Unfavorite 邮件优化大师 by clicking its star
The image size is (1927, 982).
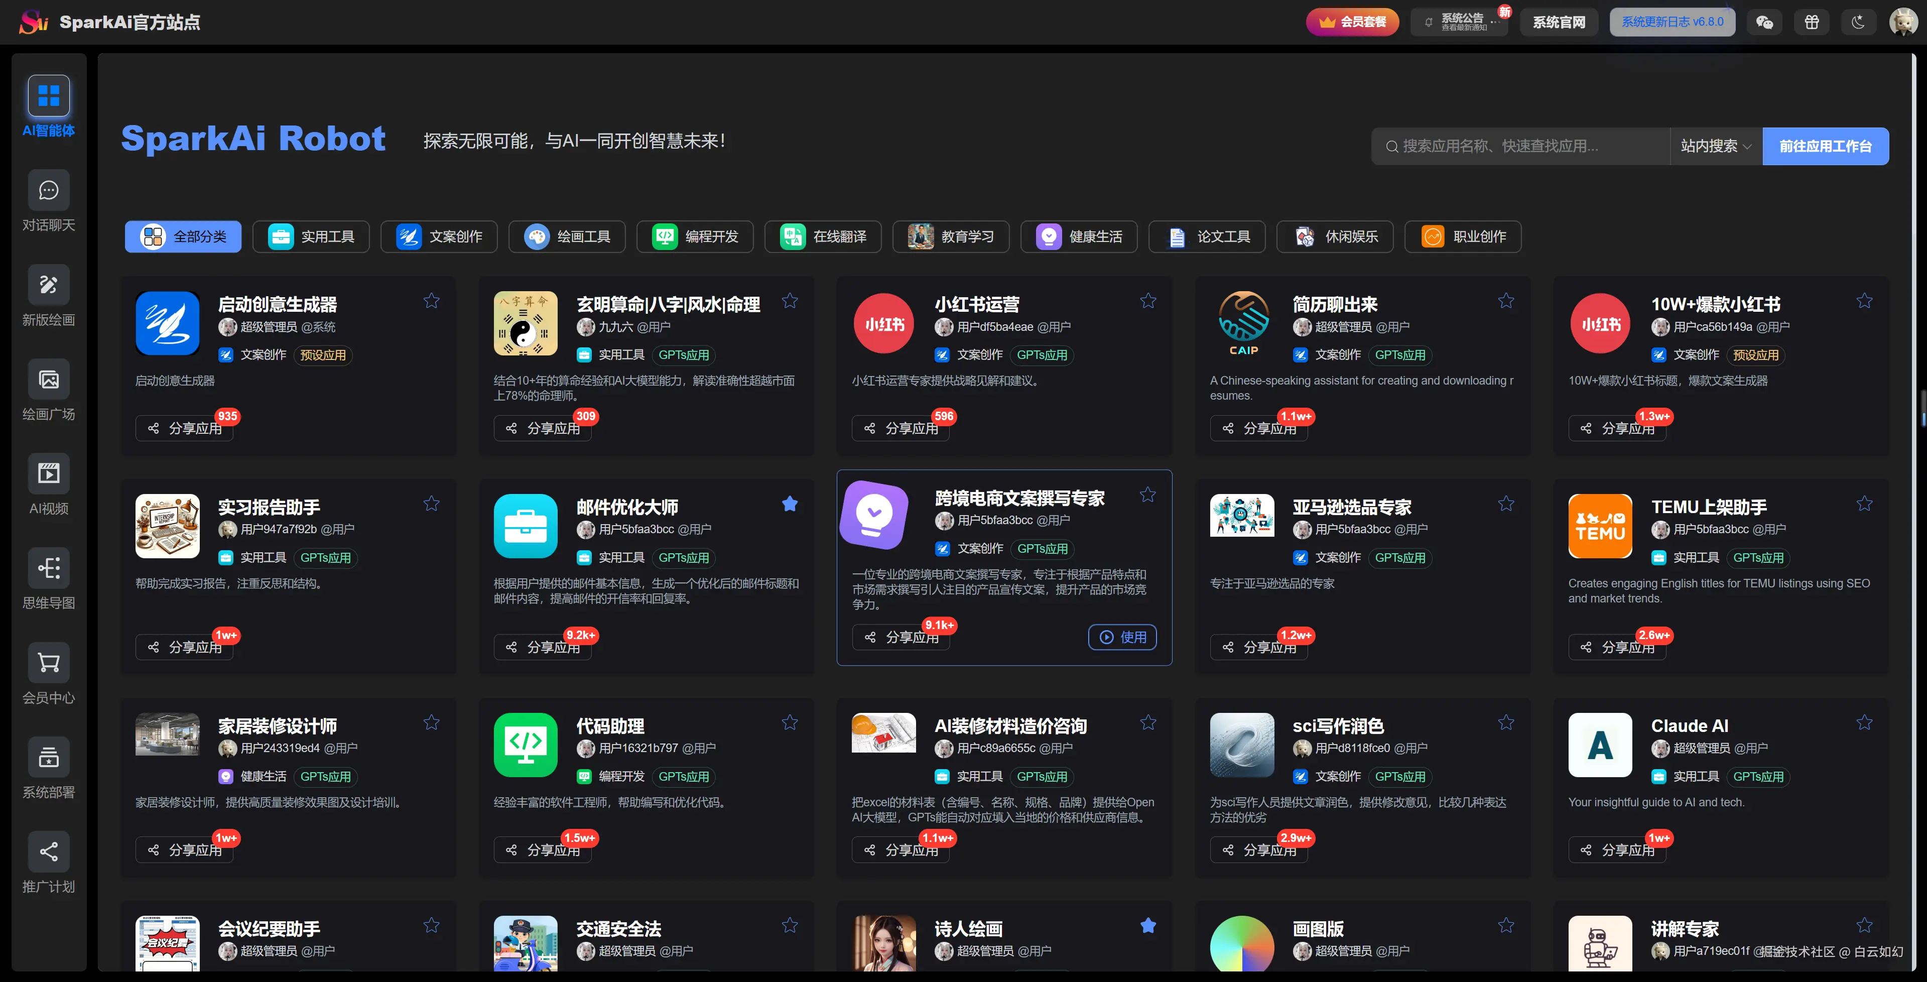790,504
